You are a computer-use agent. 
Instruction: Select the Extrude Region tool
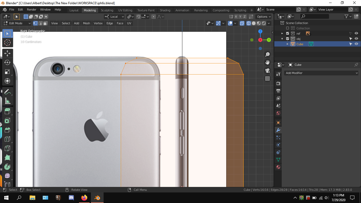coord(7,112)
